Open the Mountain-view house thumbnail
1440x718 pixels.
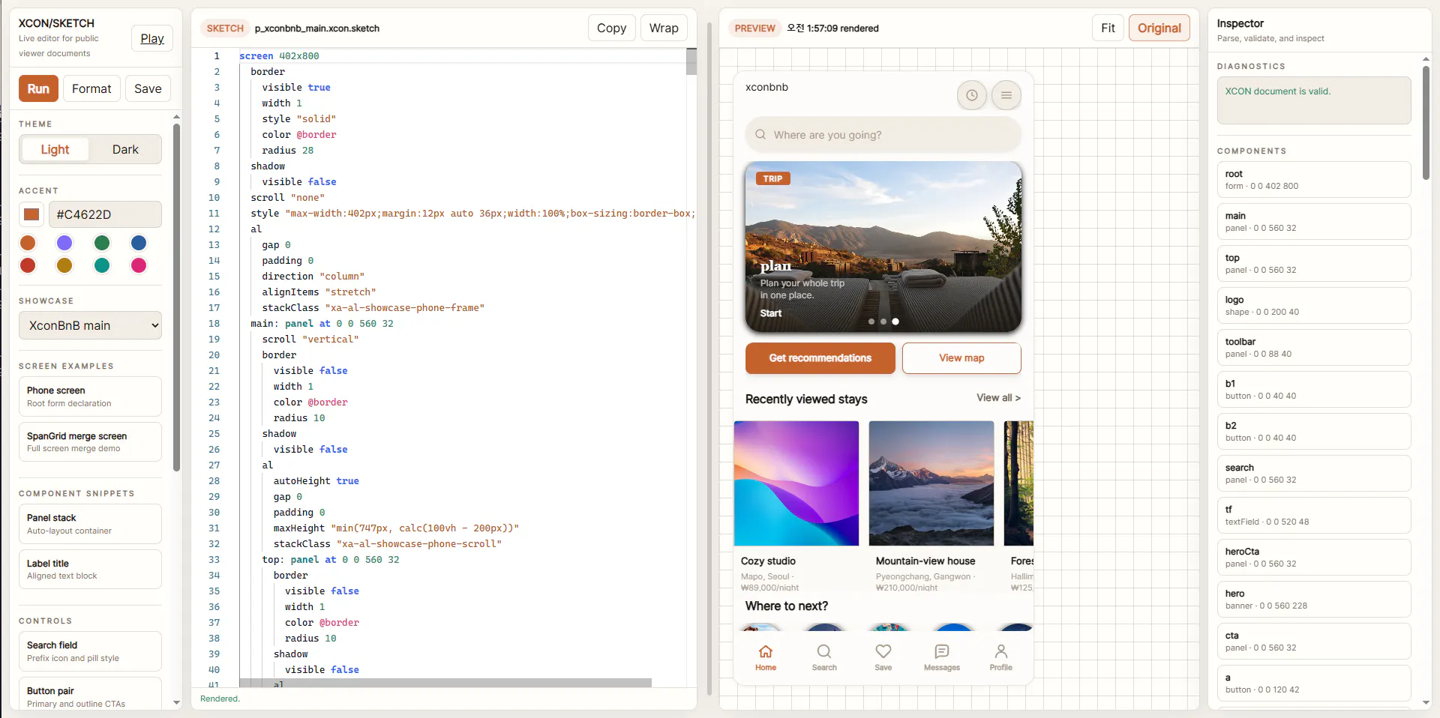point(931,483)
